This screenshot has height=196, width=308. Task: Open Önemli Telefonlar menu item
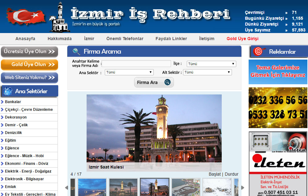coord(125,39)
